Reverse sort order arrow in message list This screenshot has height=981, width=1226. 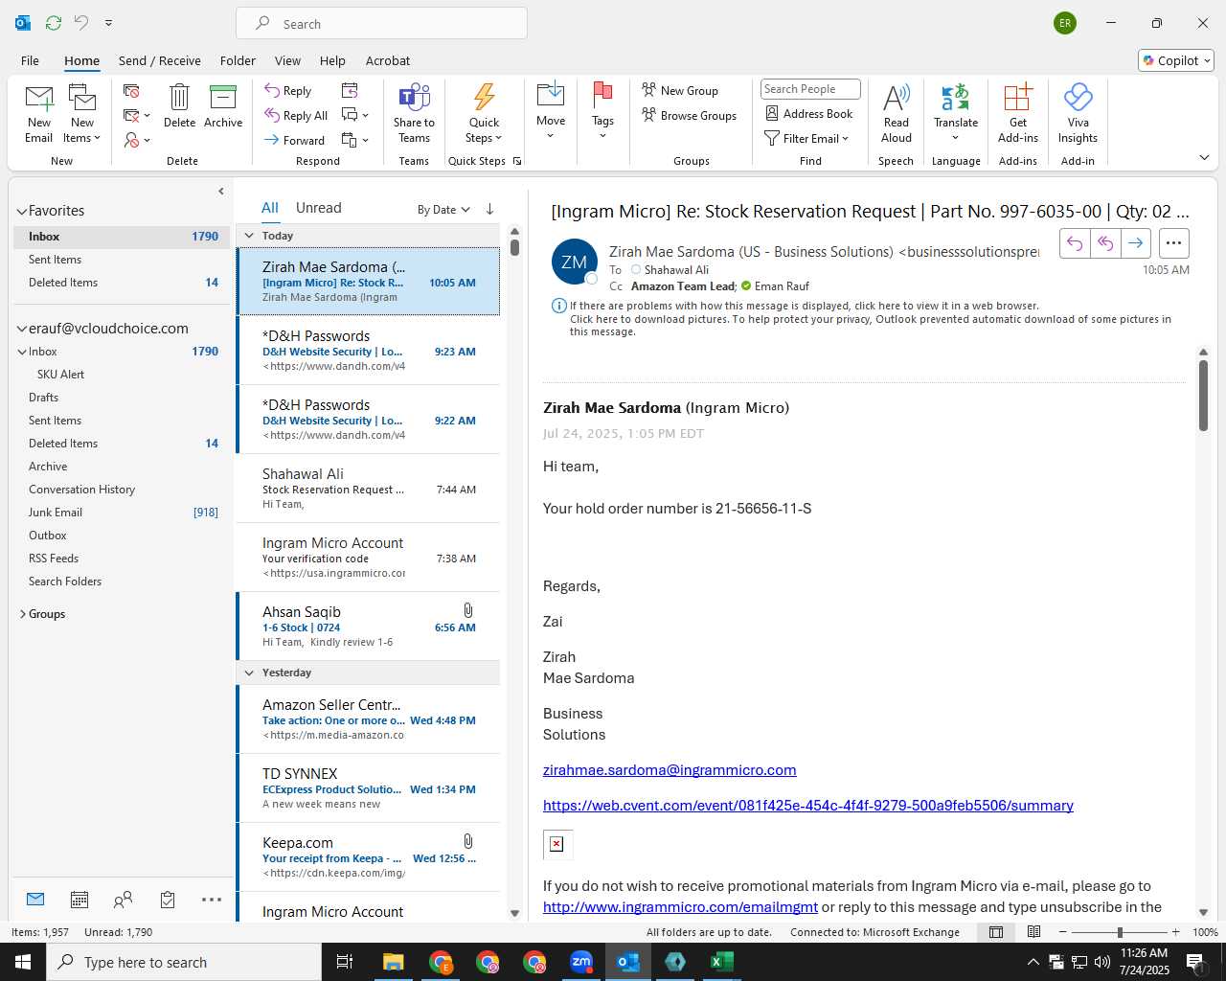(489, 209)
